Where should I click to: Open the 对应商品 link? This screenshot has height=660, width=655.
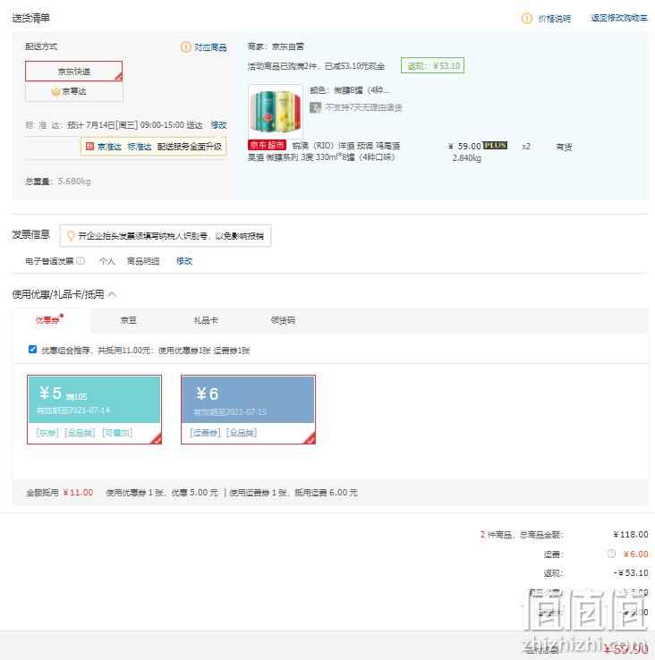click(x=210, y=47)
